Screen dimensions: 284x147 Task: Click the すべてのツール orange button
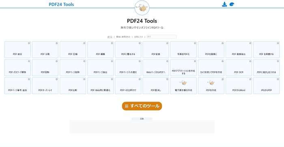(142, 106)
